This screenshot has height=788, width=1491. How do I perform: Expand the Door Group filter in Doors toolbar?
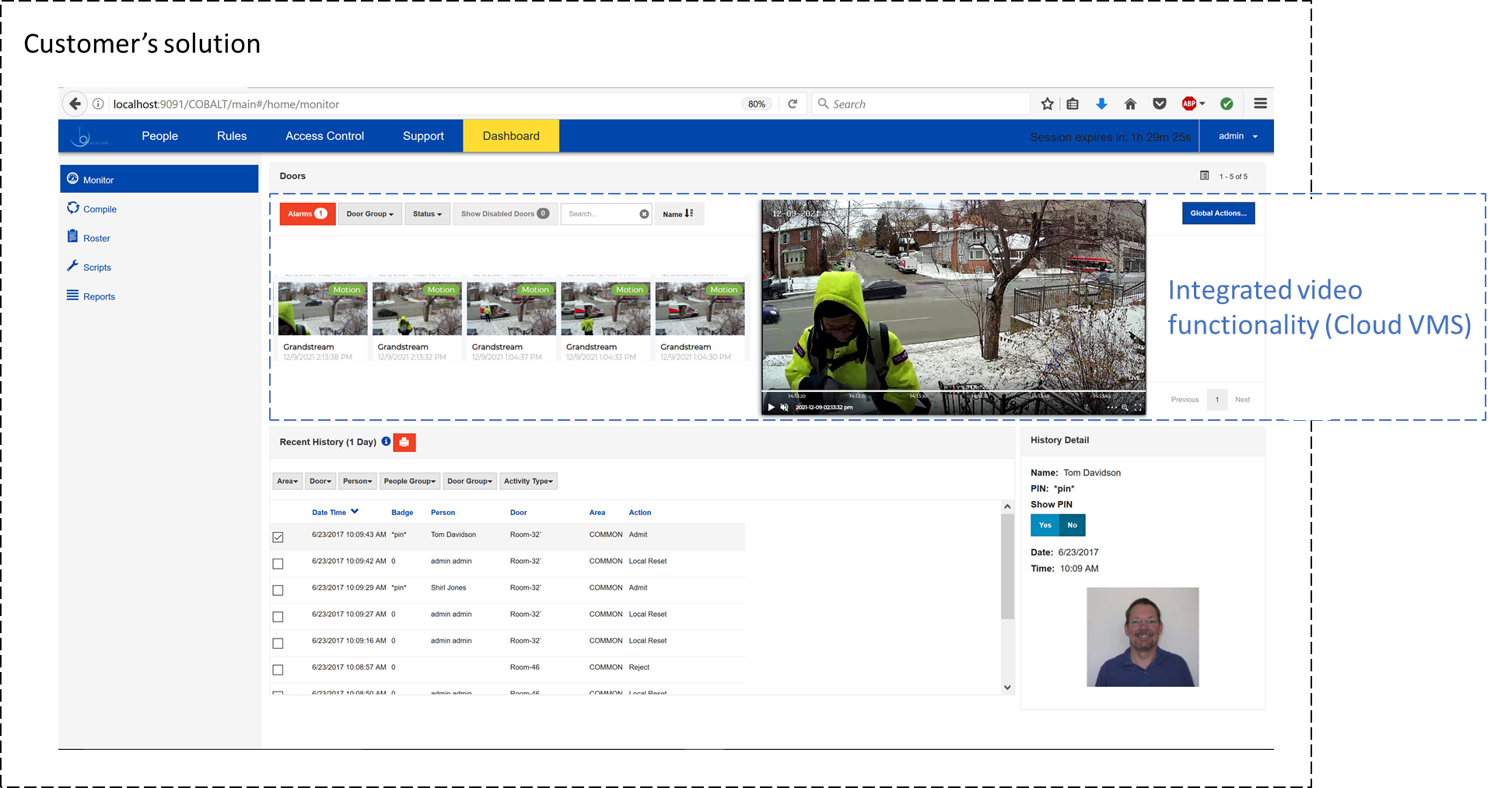click(369, 214)
